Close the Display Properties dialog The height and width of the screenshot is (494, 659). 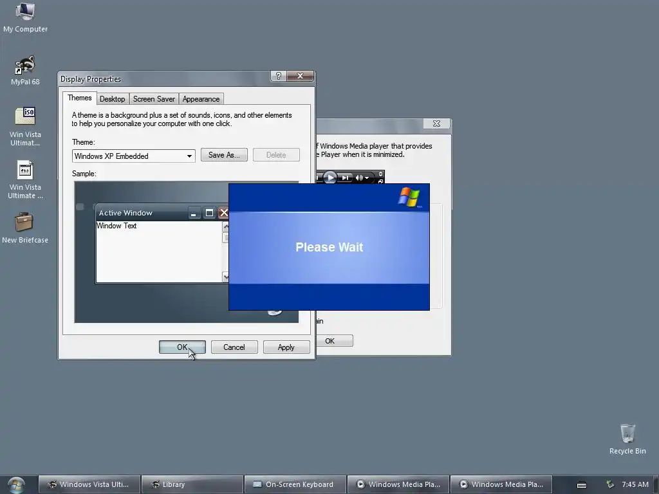point(300,76)
